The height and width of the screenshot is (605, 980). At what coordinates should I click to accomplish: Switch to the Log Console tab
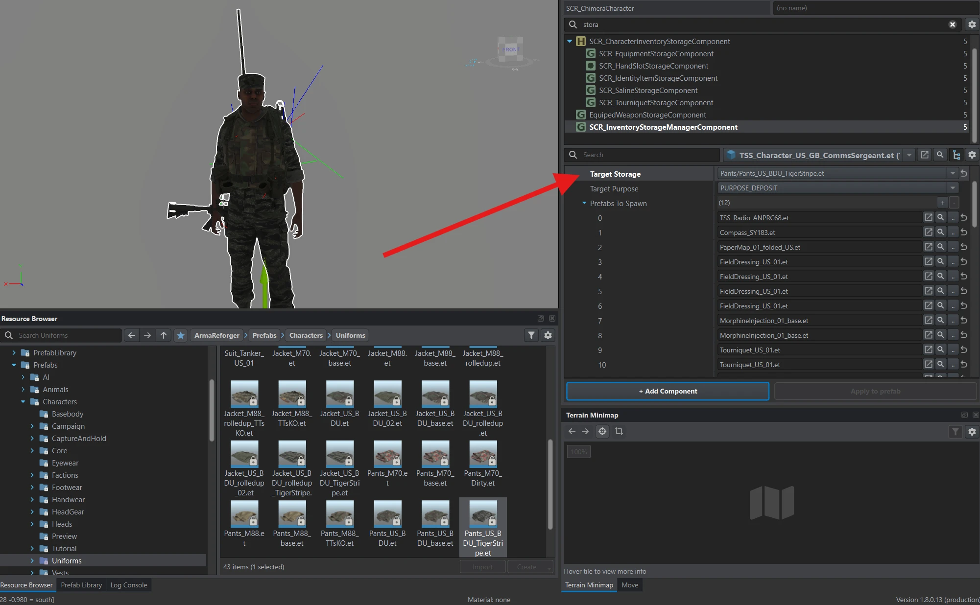pyautogui.click(x=128, y=585)
